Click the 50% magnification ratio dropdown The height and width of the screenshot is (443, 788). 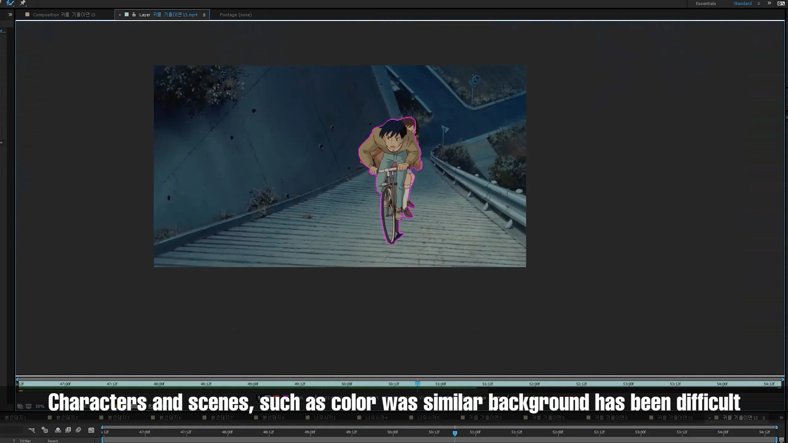click(x=40, y=406)
